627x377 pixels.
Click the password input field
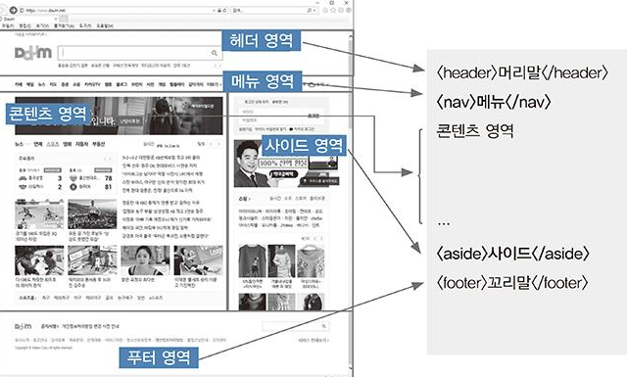pos(270,119)
